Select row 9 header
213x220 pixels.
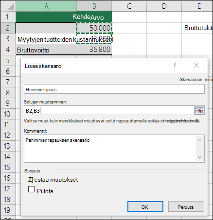8,103
